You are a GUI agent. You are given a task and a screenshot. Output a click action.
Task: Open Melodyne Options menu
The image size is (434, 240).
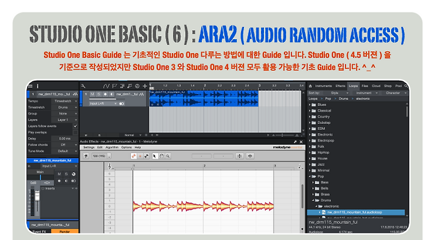(126, 147)
